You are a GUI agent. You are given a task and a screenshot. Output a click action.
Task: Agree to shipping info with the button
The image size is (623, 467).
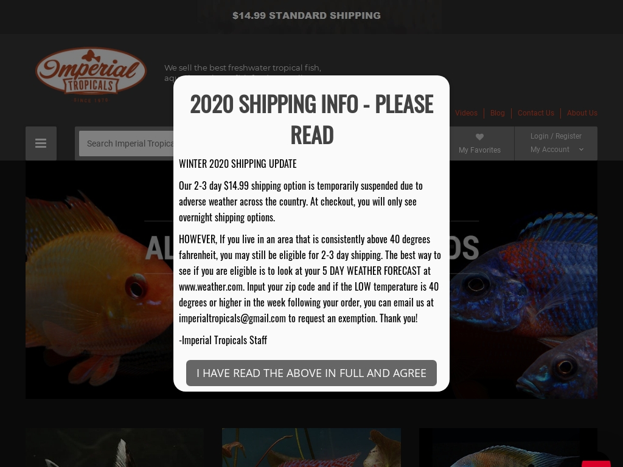coord(311,373)
